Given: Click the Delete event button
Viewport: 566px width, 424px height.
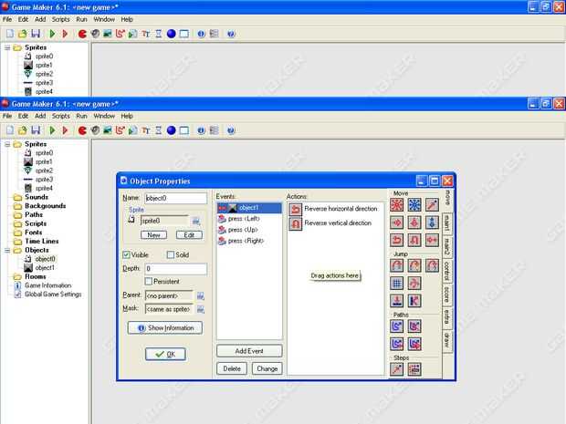Looking at the screenshot, I should point(232,368).
